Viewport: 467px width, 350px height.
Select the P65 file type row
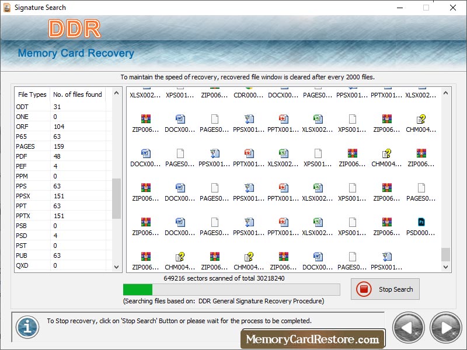(x=64, y=136)
